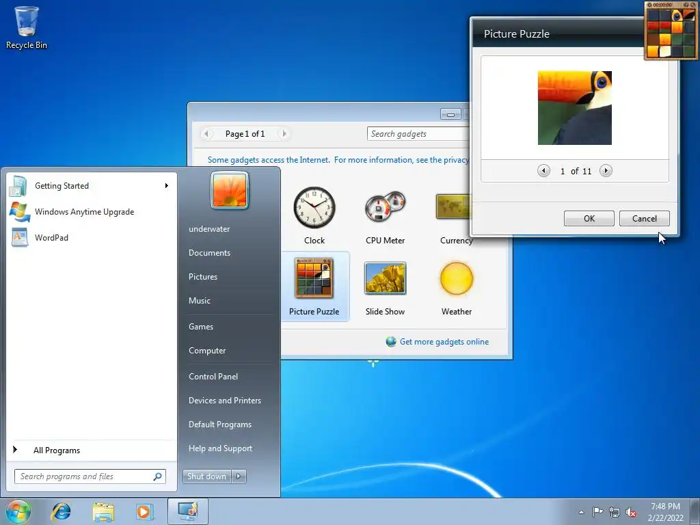
Task: Click the gadget gallery taskbar button
Action: click(x=188, y=511)
